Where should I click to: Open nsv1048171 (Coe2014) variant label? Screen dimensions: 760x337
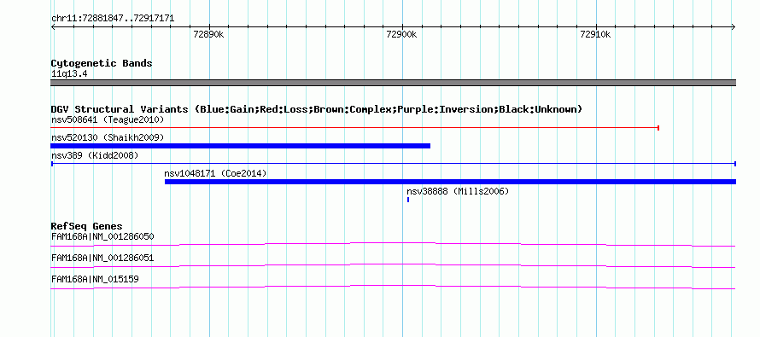pyautogui.click(x=215, y=173)
